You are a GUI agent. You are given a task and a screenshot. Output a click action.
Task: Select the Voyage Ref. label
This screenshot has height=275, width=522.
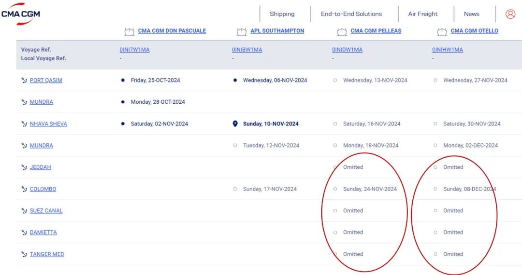pos(36,50)
